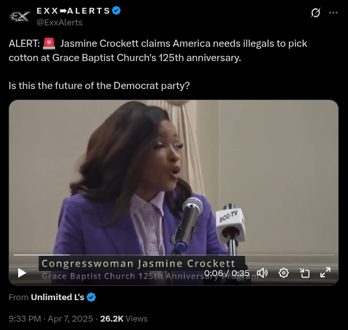Open the Unlimited L's source account
This screenshot has width=348, height=330.
[x=57, y=297]
